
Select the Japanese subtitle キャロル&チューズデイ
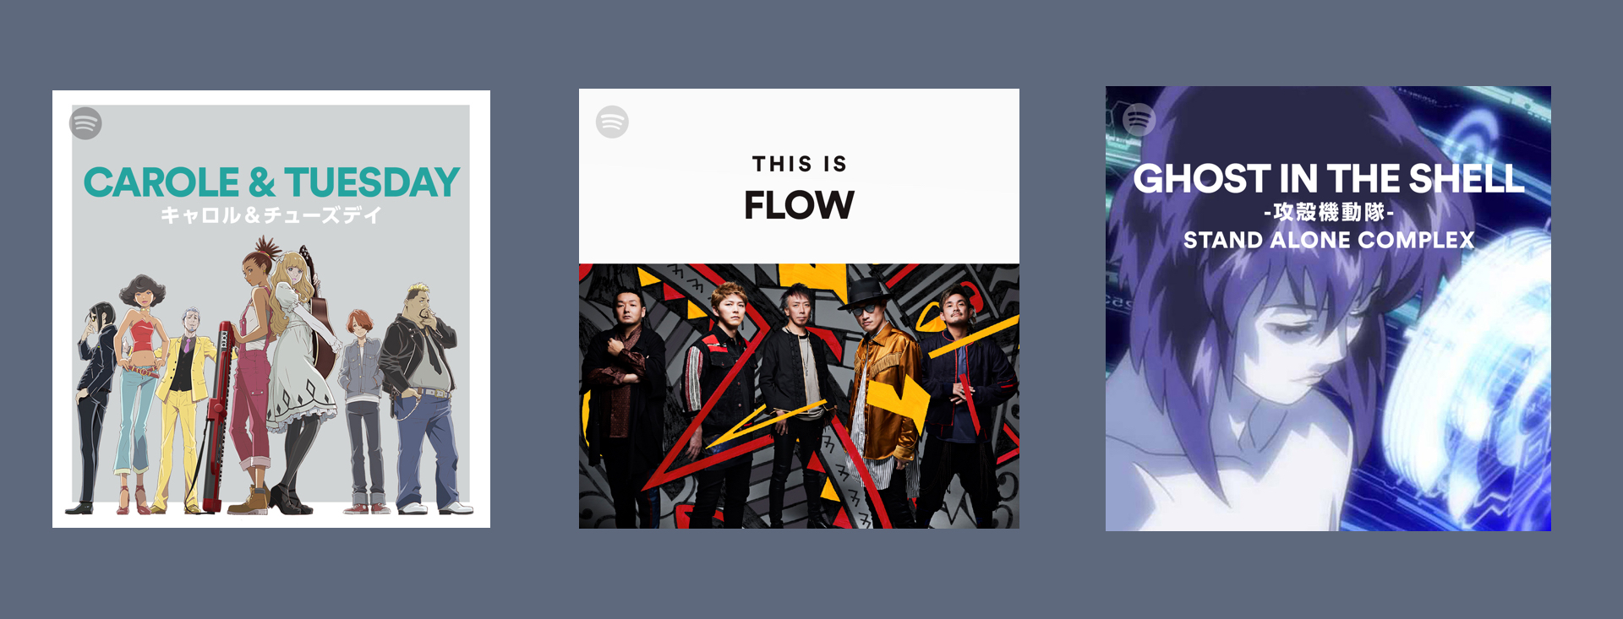[271, 215]
